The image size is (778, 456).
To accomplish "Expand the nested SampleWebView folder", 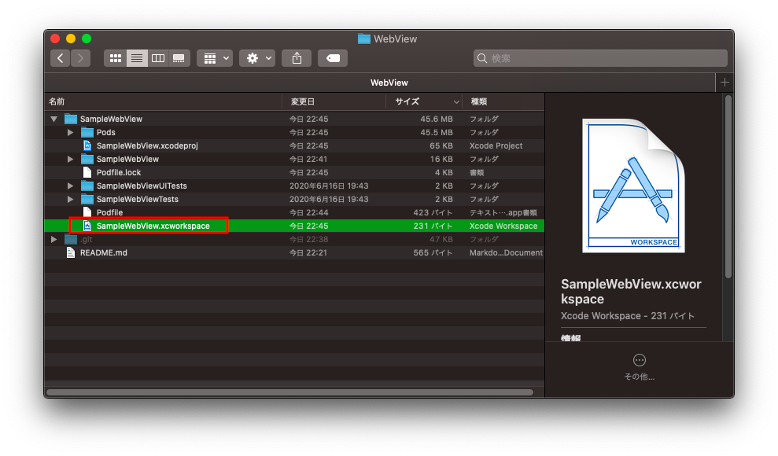I will (71, 159).
